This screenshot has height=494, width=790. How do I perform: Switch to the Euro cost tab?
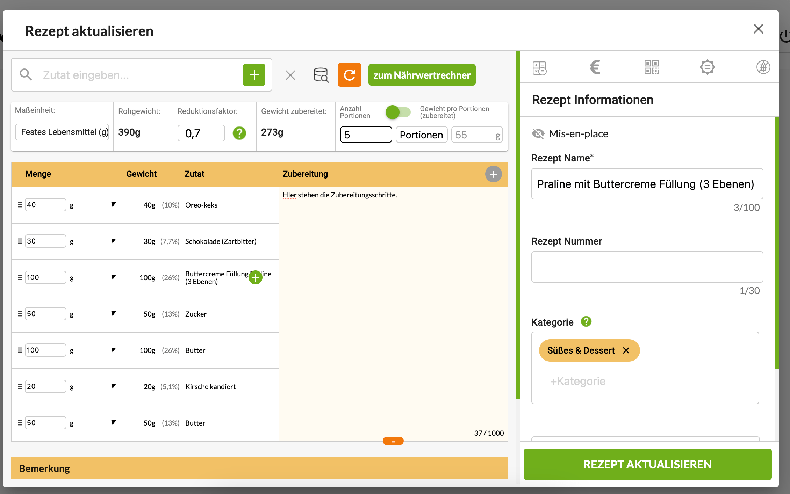click(595, 67)
